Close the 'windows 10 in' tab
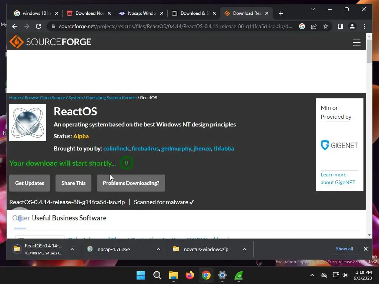The width and height of the screenshot is (379, 284). point(57,13)
